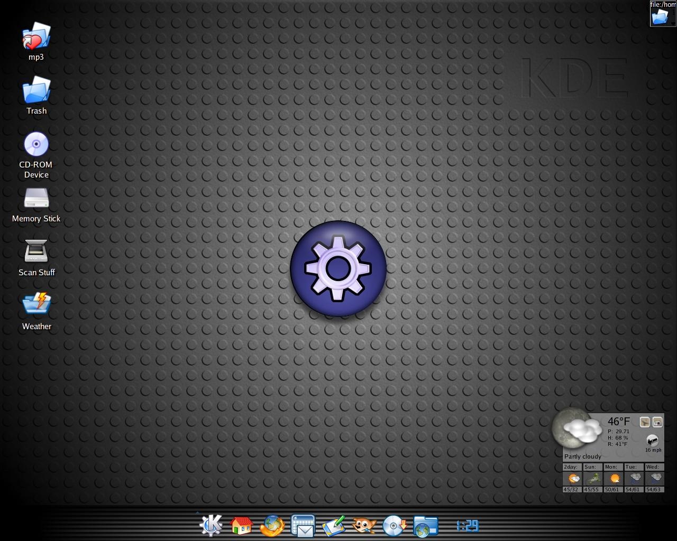Launch GIMP mascot icon in dock
Viewport: 677px width, 541px height.
click(364, 526)
